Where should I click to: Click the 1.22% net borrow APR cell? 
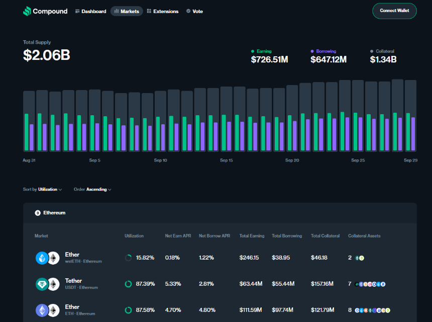(x=206, y=258)
